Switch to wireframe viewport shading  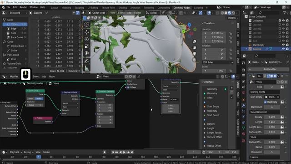[222, 13]
